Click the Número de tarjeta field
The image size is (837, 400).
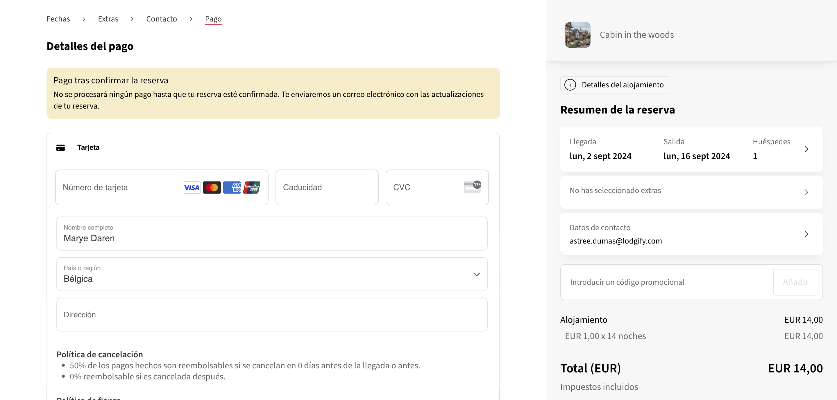click(x=114, y=188)
